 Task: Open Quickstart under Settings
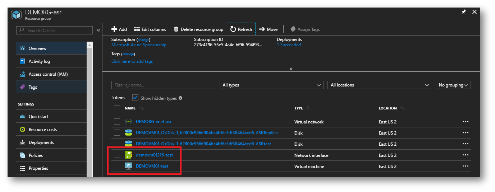pyautogui.click(x=51, y=117)
